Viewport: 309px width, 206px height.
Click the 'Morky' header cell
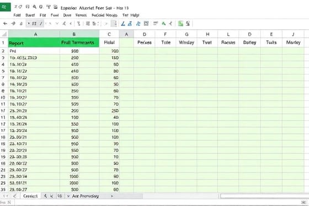click(293, 43)
